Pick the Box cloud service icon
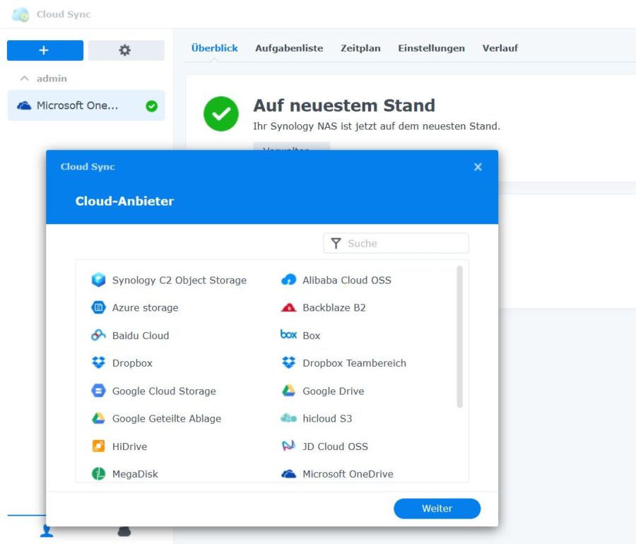Screen dimensions: 636x544 coord(288,335)
